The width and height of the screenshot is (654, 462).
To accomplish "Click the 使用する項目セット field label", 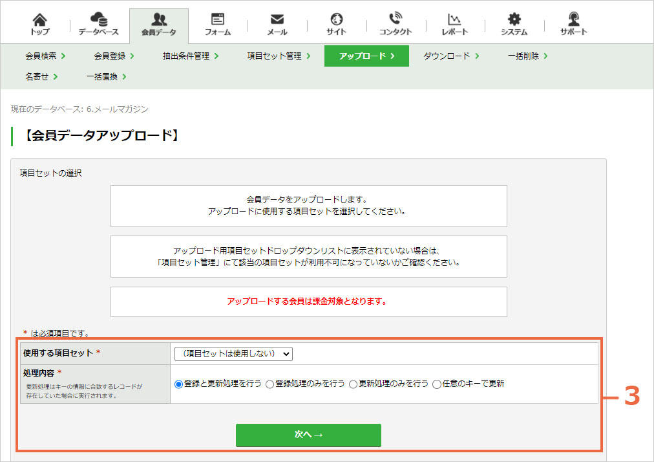I will (58, 353).
